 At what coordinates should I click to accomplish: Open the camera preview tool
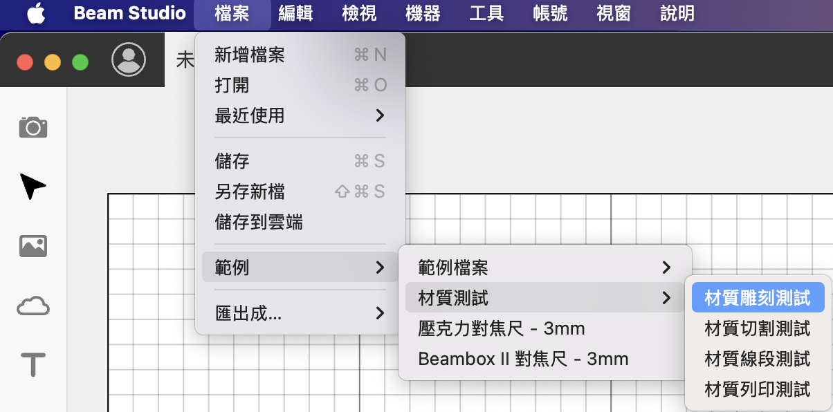point(33,127)
